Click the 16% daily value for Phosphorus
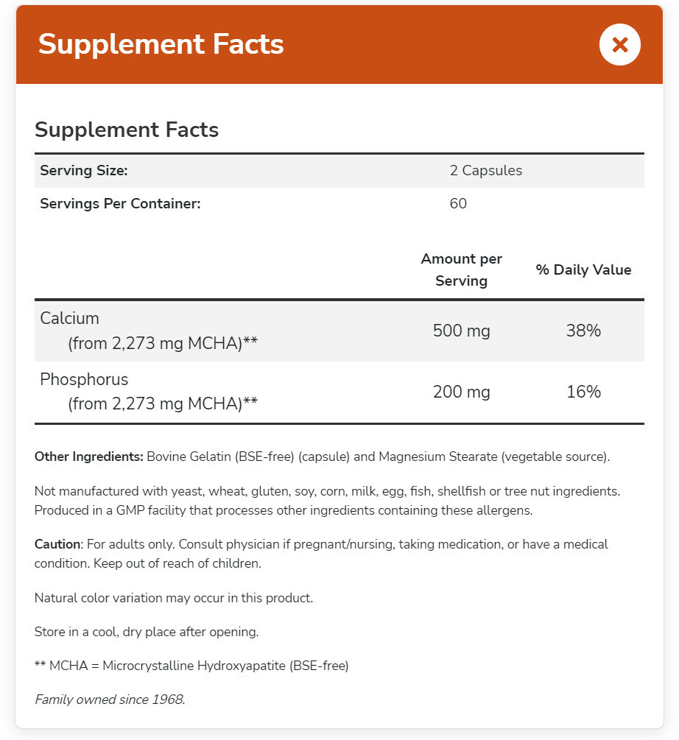 pyautogui.click(x=583, y=392)
